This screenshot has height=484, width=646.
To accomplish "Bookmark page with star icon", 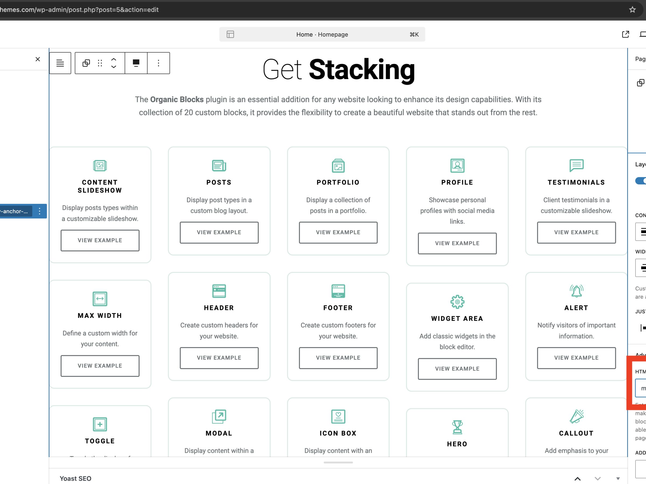I will (x=632, y=10).
